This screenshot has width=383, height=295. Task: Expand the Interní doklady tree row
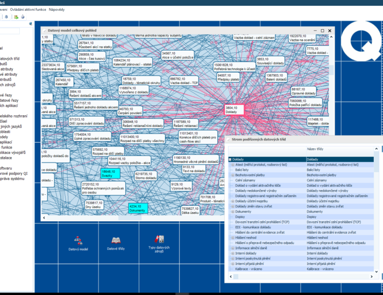233,253
